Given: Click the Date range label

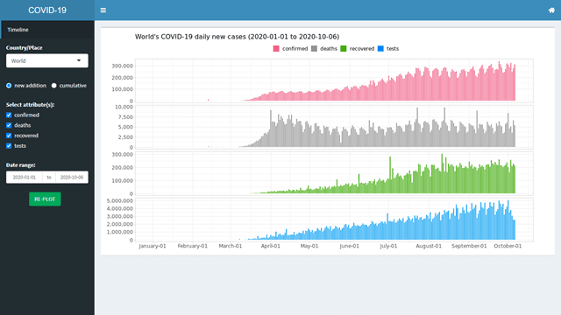Looking at the screenshot, I should tap(20, 165).
